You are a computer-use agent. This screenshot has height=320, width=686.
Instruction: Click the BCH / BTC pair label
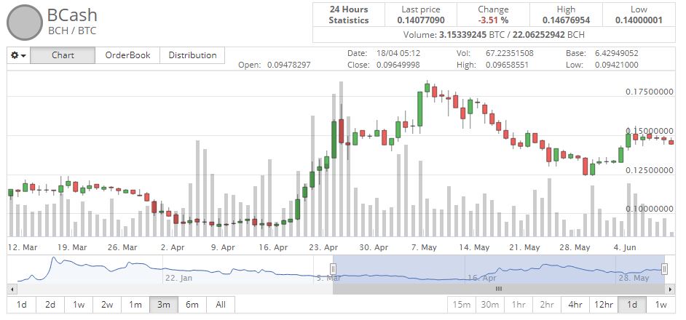click(x=71, y=31)
